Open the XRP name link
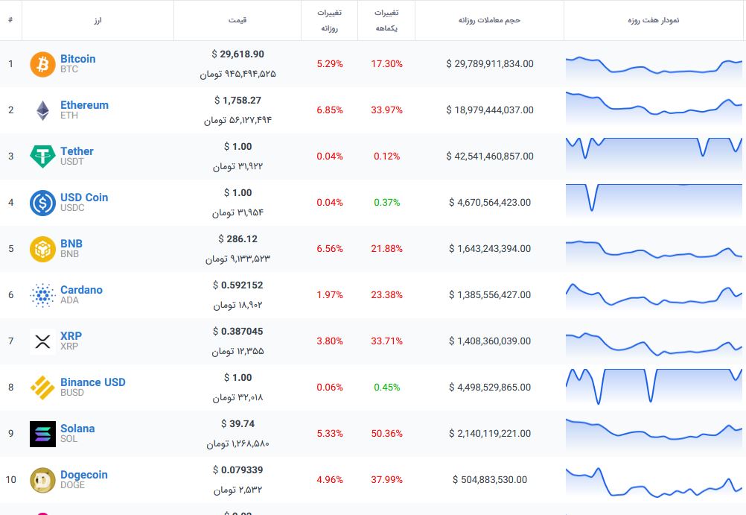 (71, 336)
